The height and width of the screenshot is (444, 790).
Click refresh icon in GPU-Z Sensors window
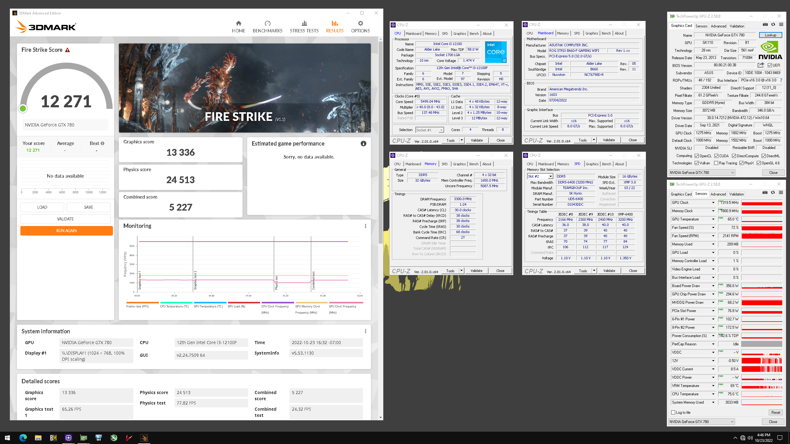pyautogui.click(x=773, y=193)
